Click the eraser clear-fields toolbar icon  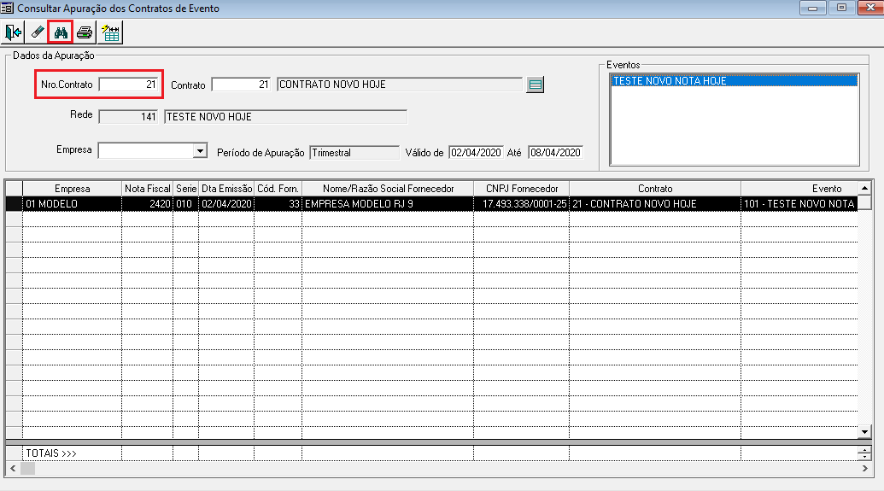pyautogui.click(x=38, y=32)
